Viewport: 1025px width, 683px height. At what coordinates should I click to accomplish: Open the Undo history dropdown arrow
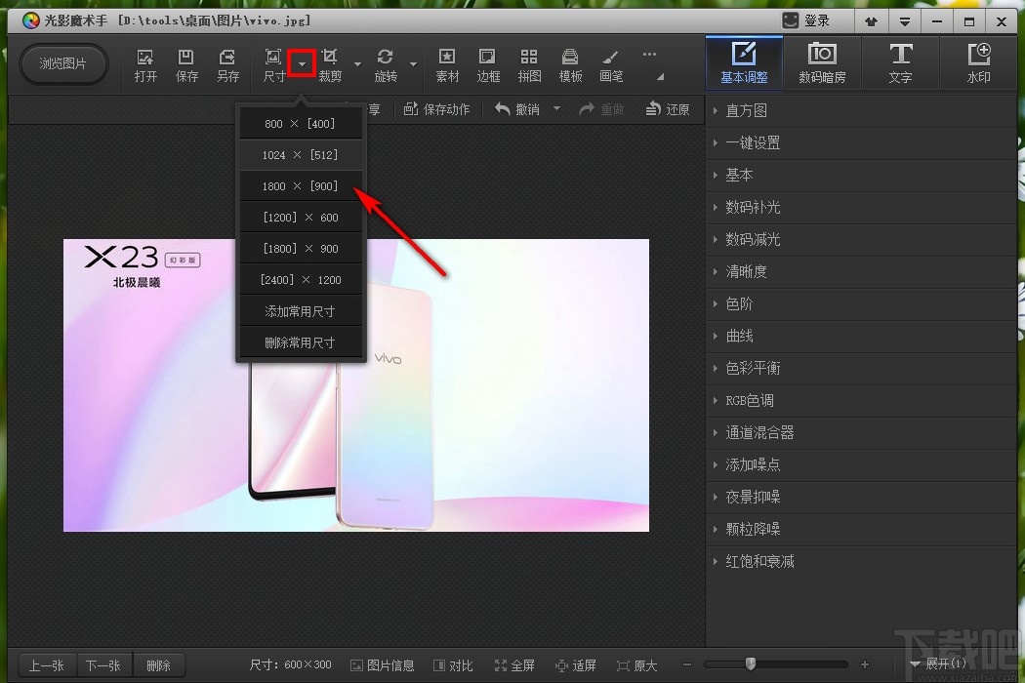(x=557, y=108)
